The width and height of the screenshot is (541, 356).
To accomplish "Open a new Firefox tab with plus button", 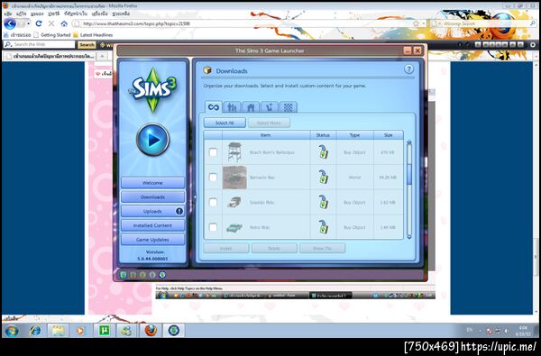I will click(x=102, y=56).
